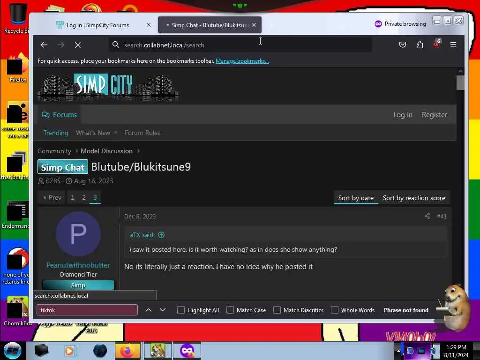Viewport: 480px width, 360px height.
Task: Click the taskbar clock showing 1:29 PM
Action: (456, 351)
